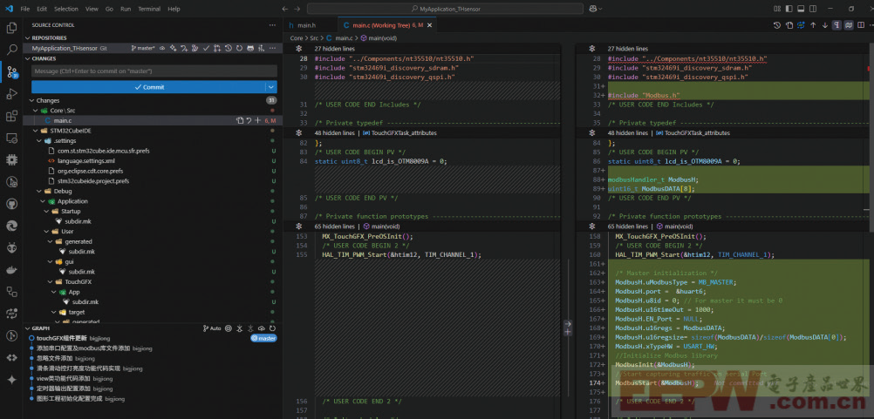
Task: Open the Copilot dropdown in title bar
Action: point(596,9)
